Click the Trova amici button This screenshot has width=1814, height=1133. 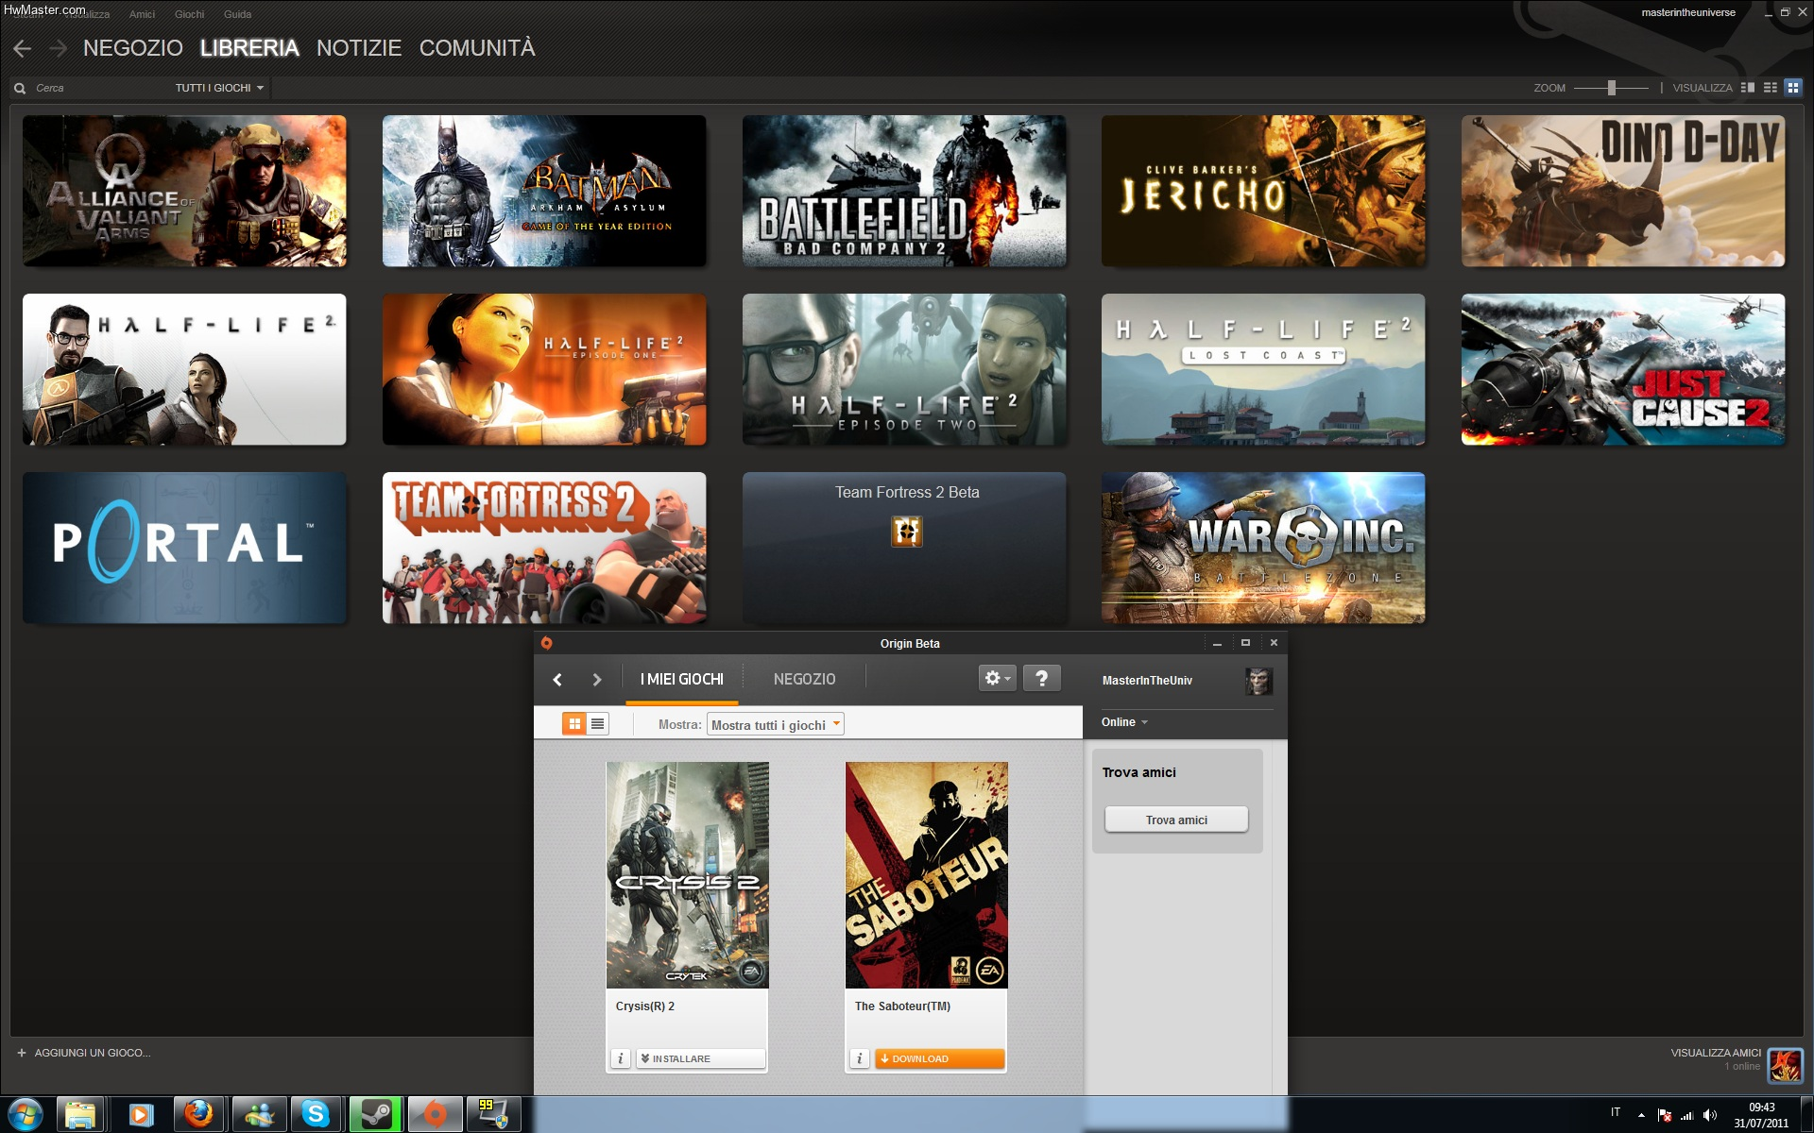coord(1176,820)
